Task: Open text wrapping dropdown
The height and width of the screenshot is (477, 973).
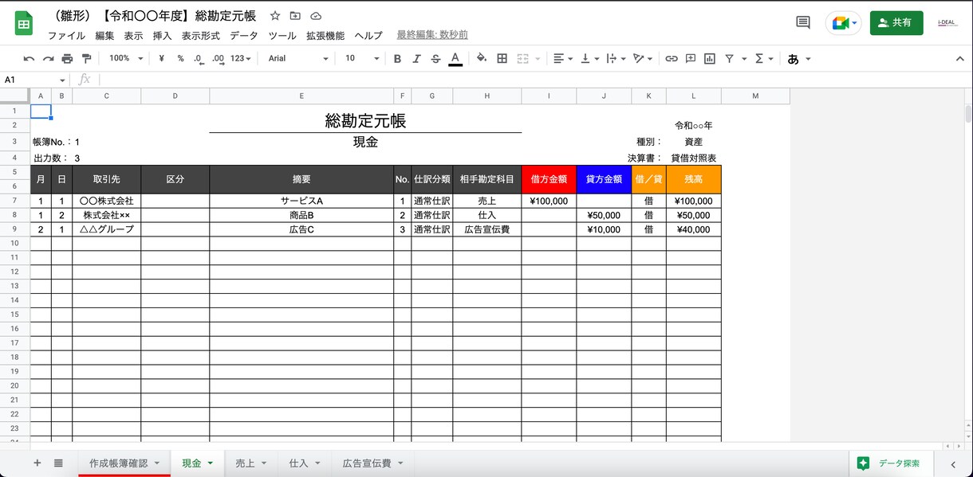Action: [616, 58]
